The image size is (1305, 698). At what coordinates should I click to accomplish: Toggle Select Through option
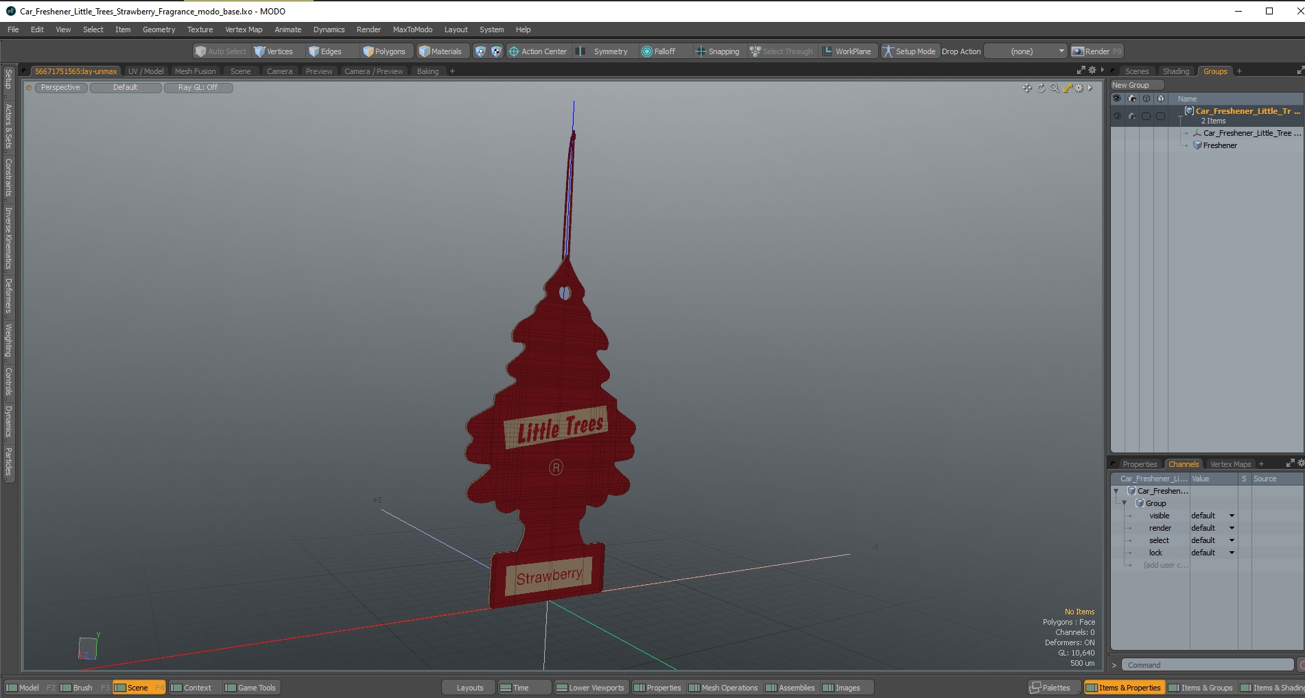[781, 51]
